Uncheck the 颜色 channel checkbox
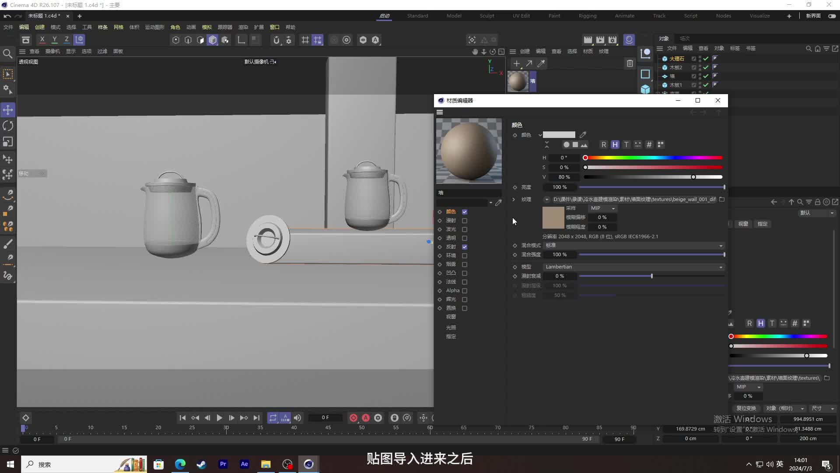The width and height of the screenshot is (840, 473). click(465, 212)
